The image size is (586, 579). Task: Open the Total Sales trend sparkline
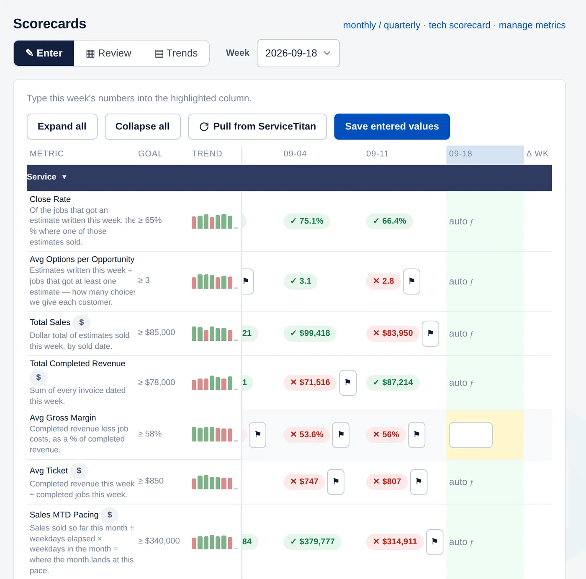coord(214,333)
